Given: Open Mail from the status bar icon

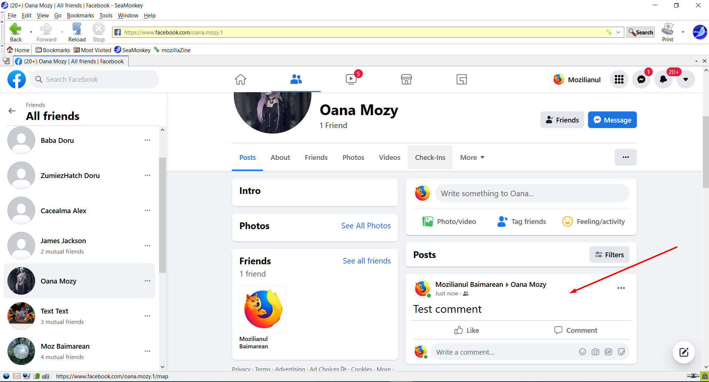Looking at the screenshot, I should click(x=17, y=376).
